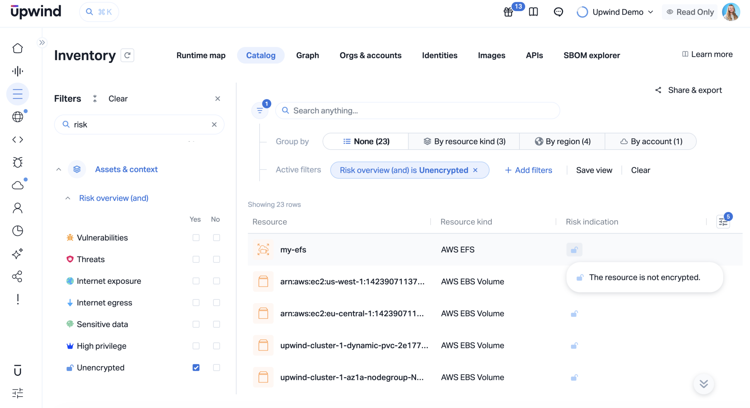Uncheck Yes for Unencrypted
750x408 pixels.
(x=196, y=368)
